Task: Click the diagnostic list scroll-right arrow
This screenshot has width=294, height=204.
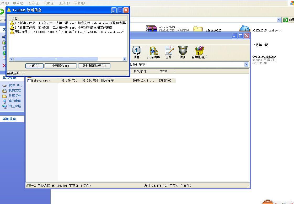Action: [125, 59]
